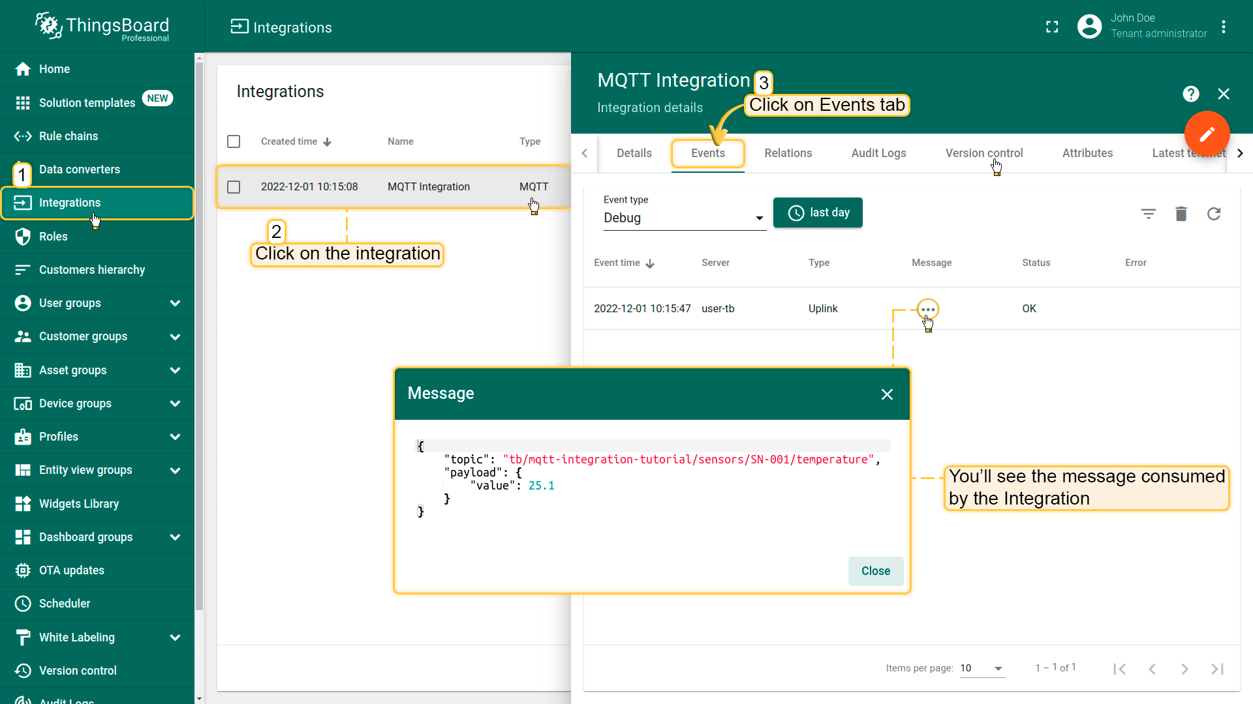This screenshot has height=704, width=1253.
Task: Open Data converters page
Action: pos(97,169)
